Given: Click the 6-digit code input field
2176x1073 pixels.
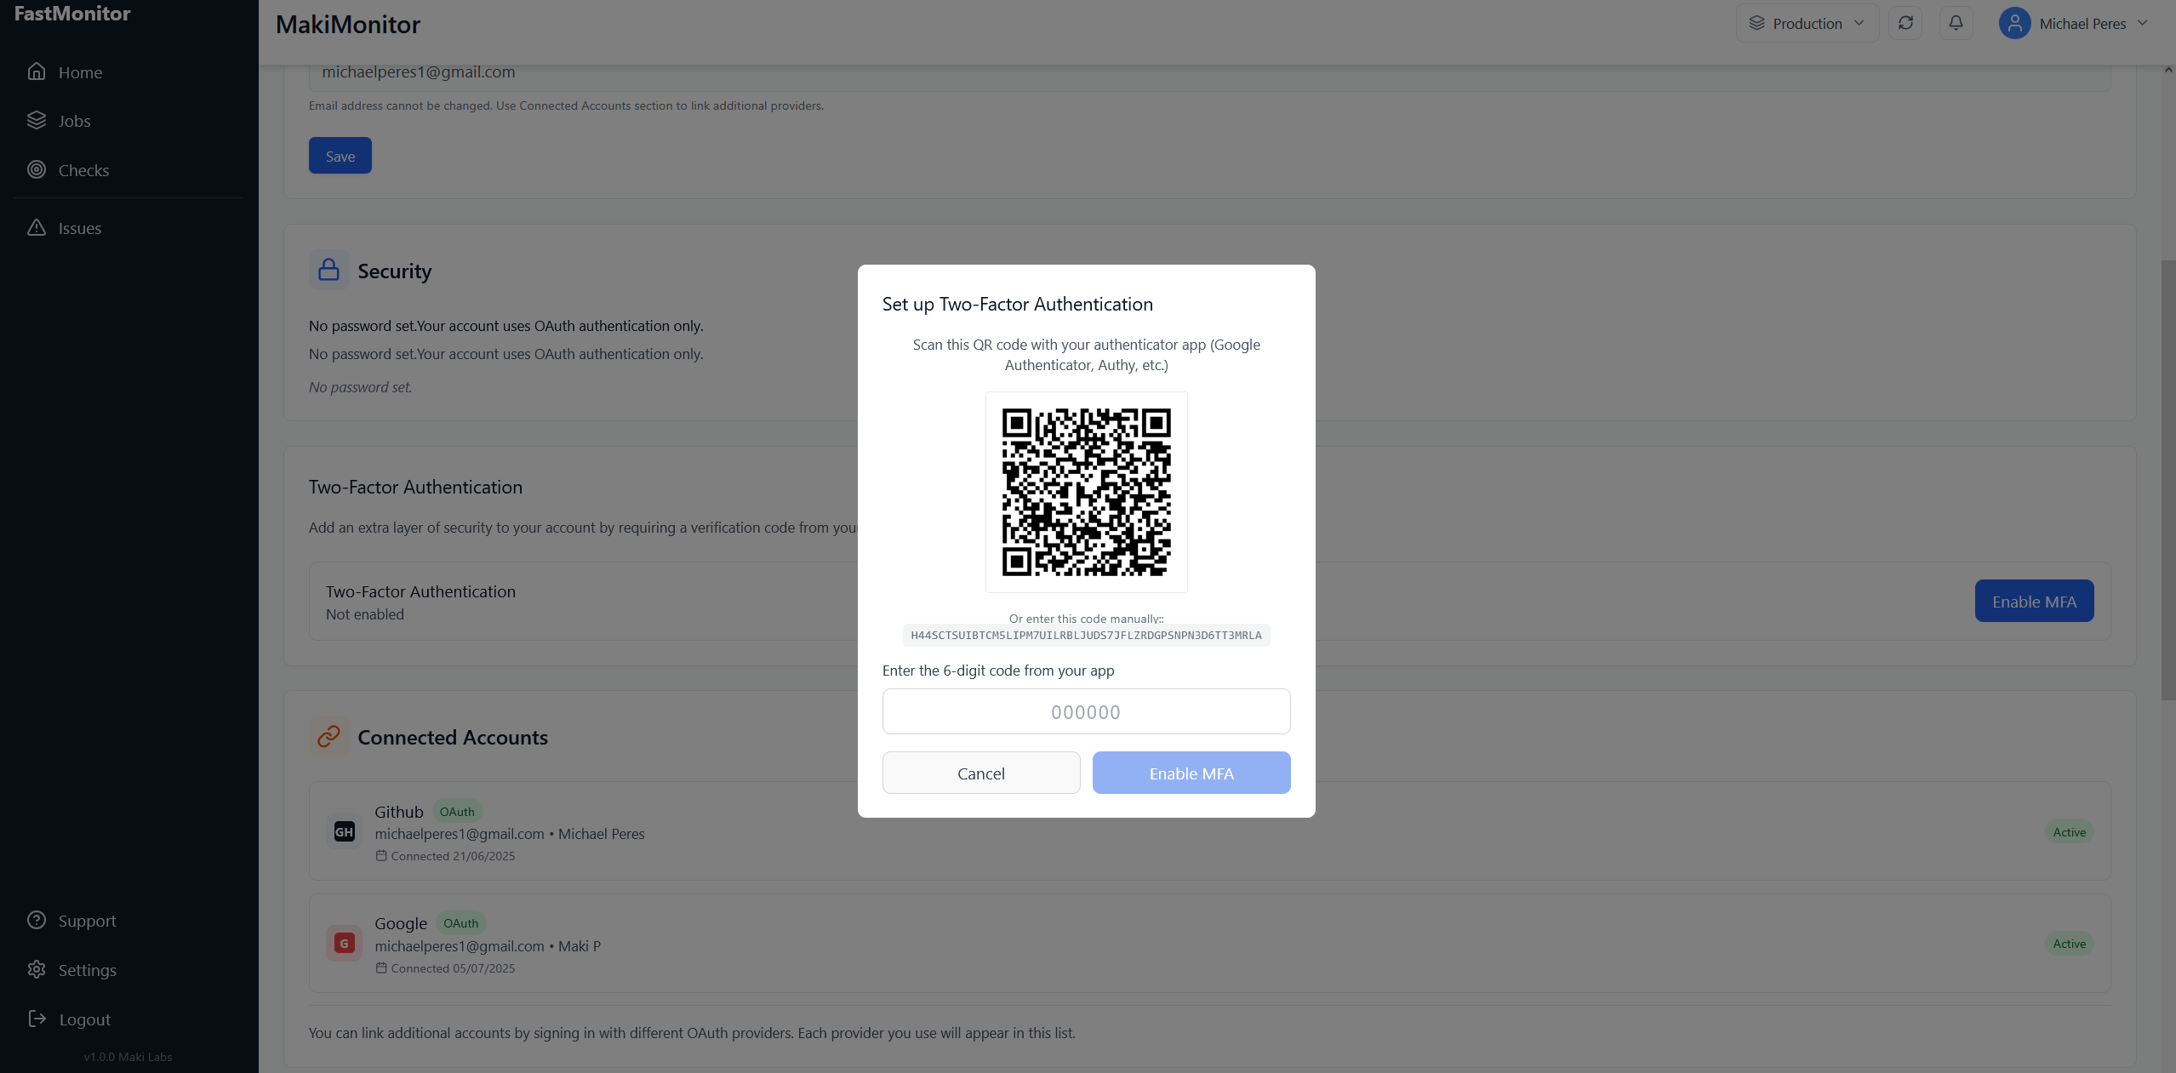Looking at the screenshot, I should [x=1086, y=711].
